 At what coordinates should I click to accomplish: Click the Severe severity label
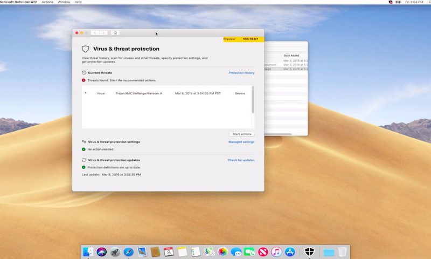[240, 93]
